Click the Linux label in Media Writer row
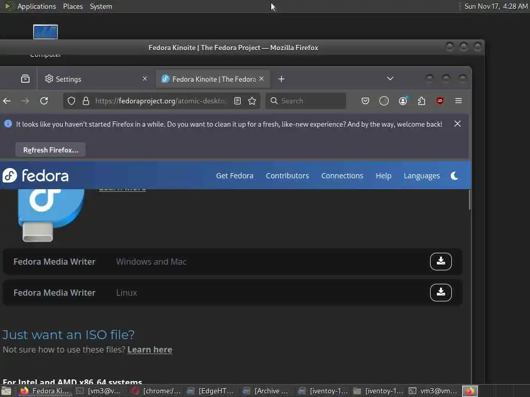Image resolution: width=530 pixels, height=397 pixels. point(126,293)
